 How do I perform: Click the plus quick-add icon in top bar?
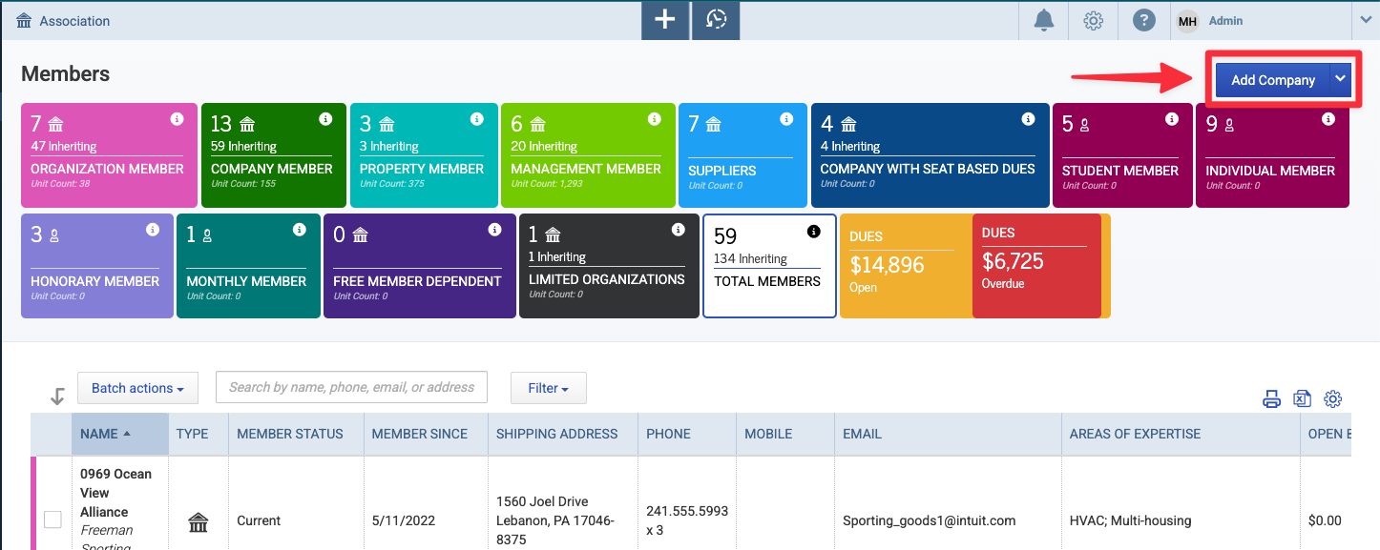click(665, 20)
